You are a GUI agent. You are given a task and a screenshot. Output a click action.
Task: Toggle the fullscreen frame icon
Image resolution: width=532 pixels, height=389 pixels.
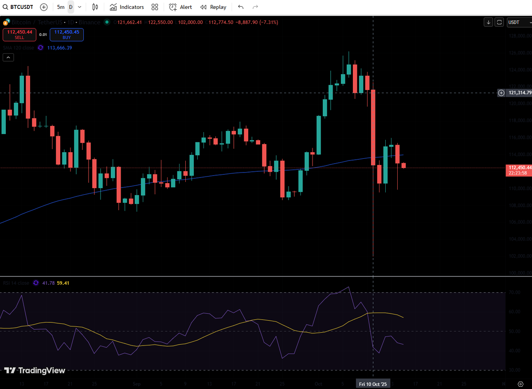pos(499,22)
